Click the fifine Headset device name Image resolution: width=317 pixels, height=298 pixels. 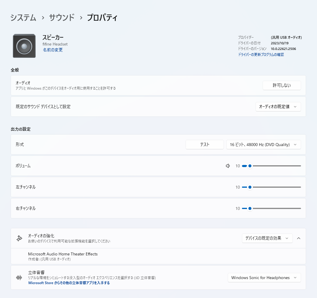55,44
